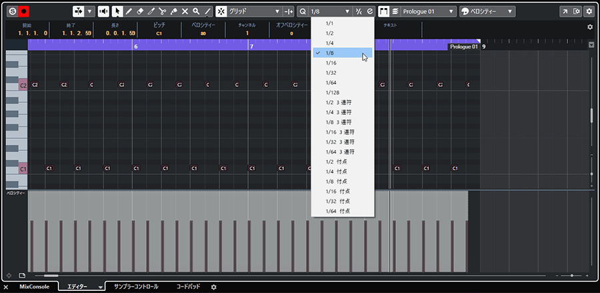Choose the Glue tool
The width and height of the screenshot is (600, 293).
[x=174, y=11]
